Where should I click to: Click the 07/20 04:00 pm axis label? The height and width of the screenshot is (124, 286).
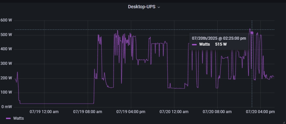tap(260, 112)
